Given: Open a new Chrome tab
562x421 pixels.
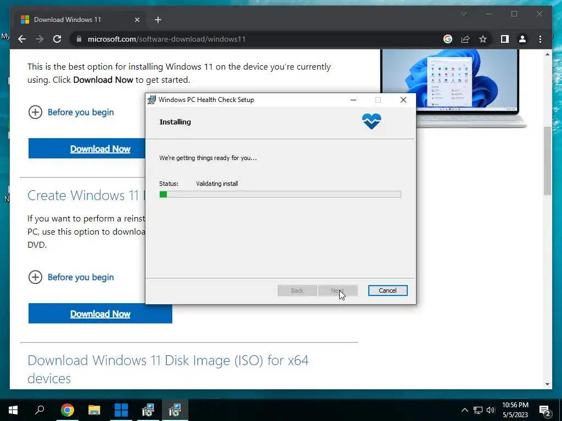Looking at the screenshot, I should click(x=158, y=20).
